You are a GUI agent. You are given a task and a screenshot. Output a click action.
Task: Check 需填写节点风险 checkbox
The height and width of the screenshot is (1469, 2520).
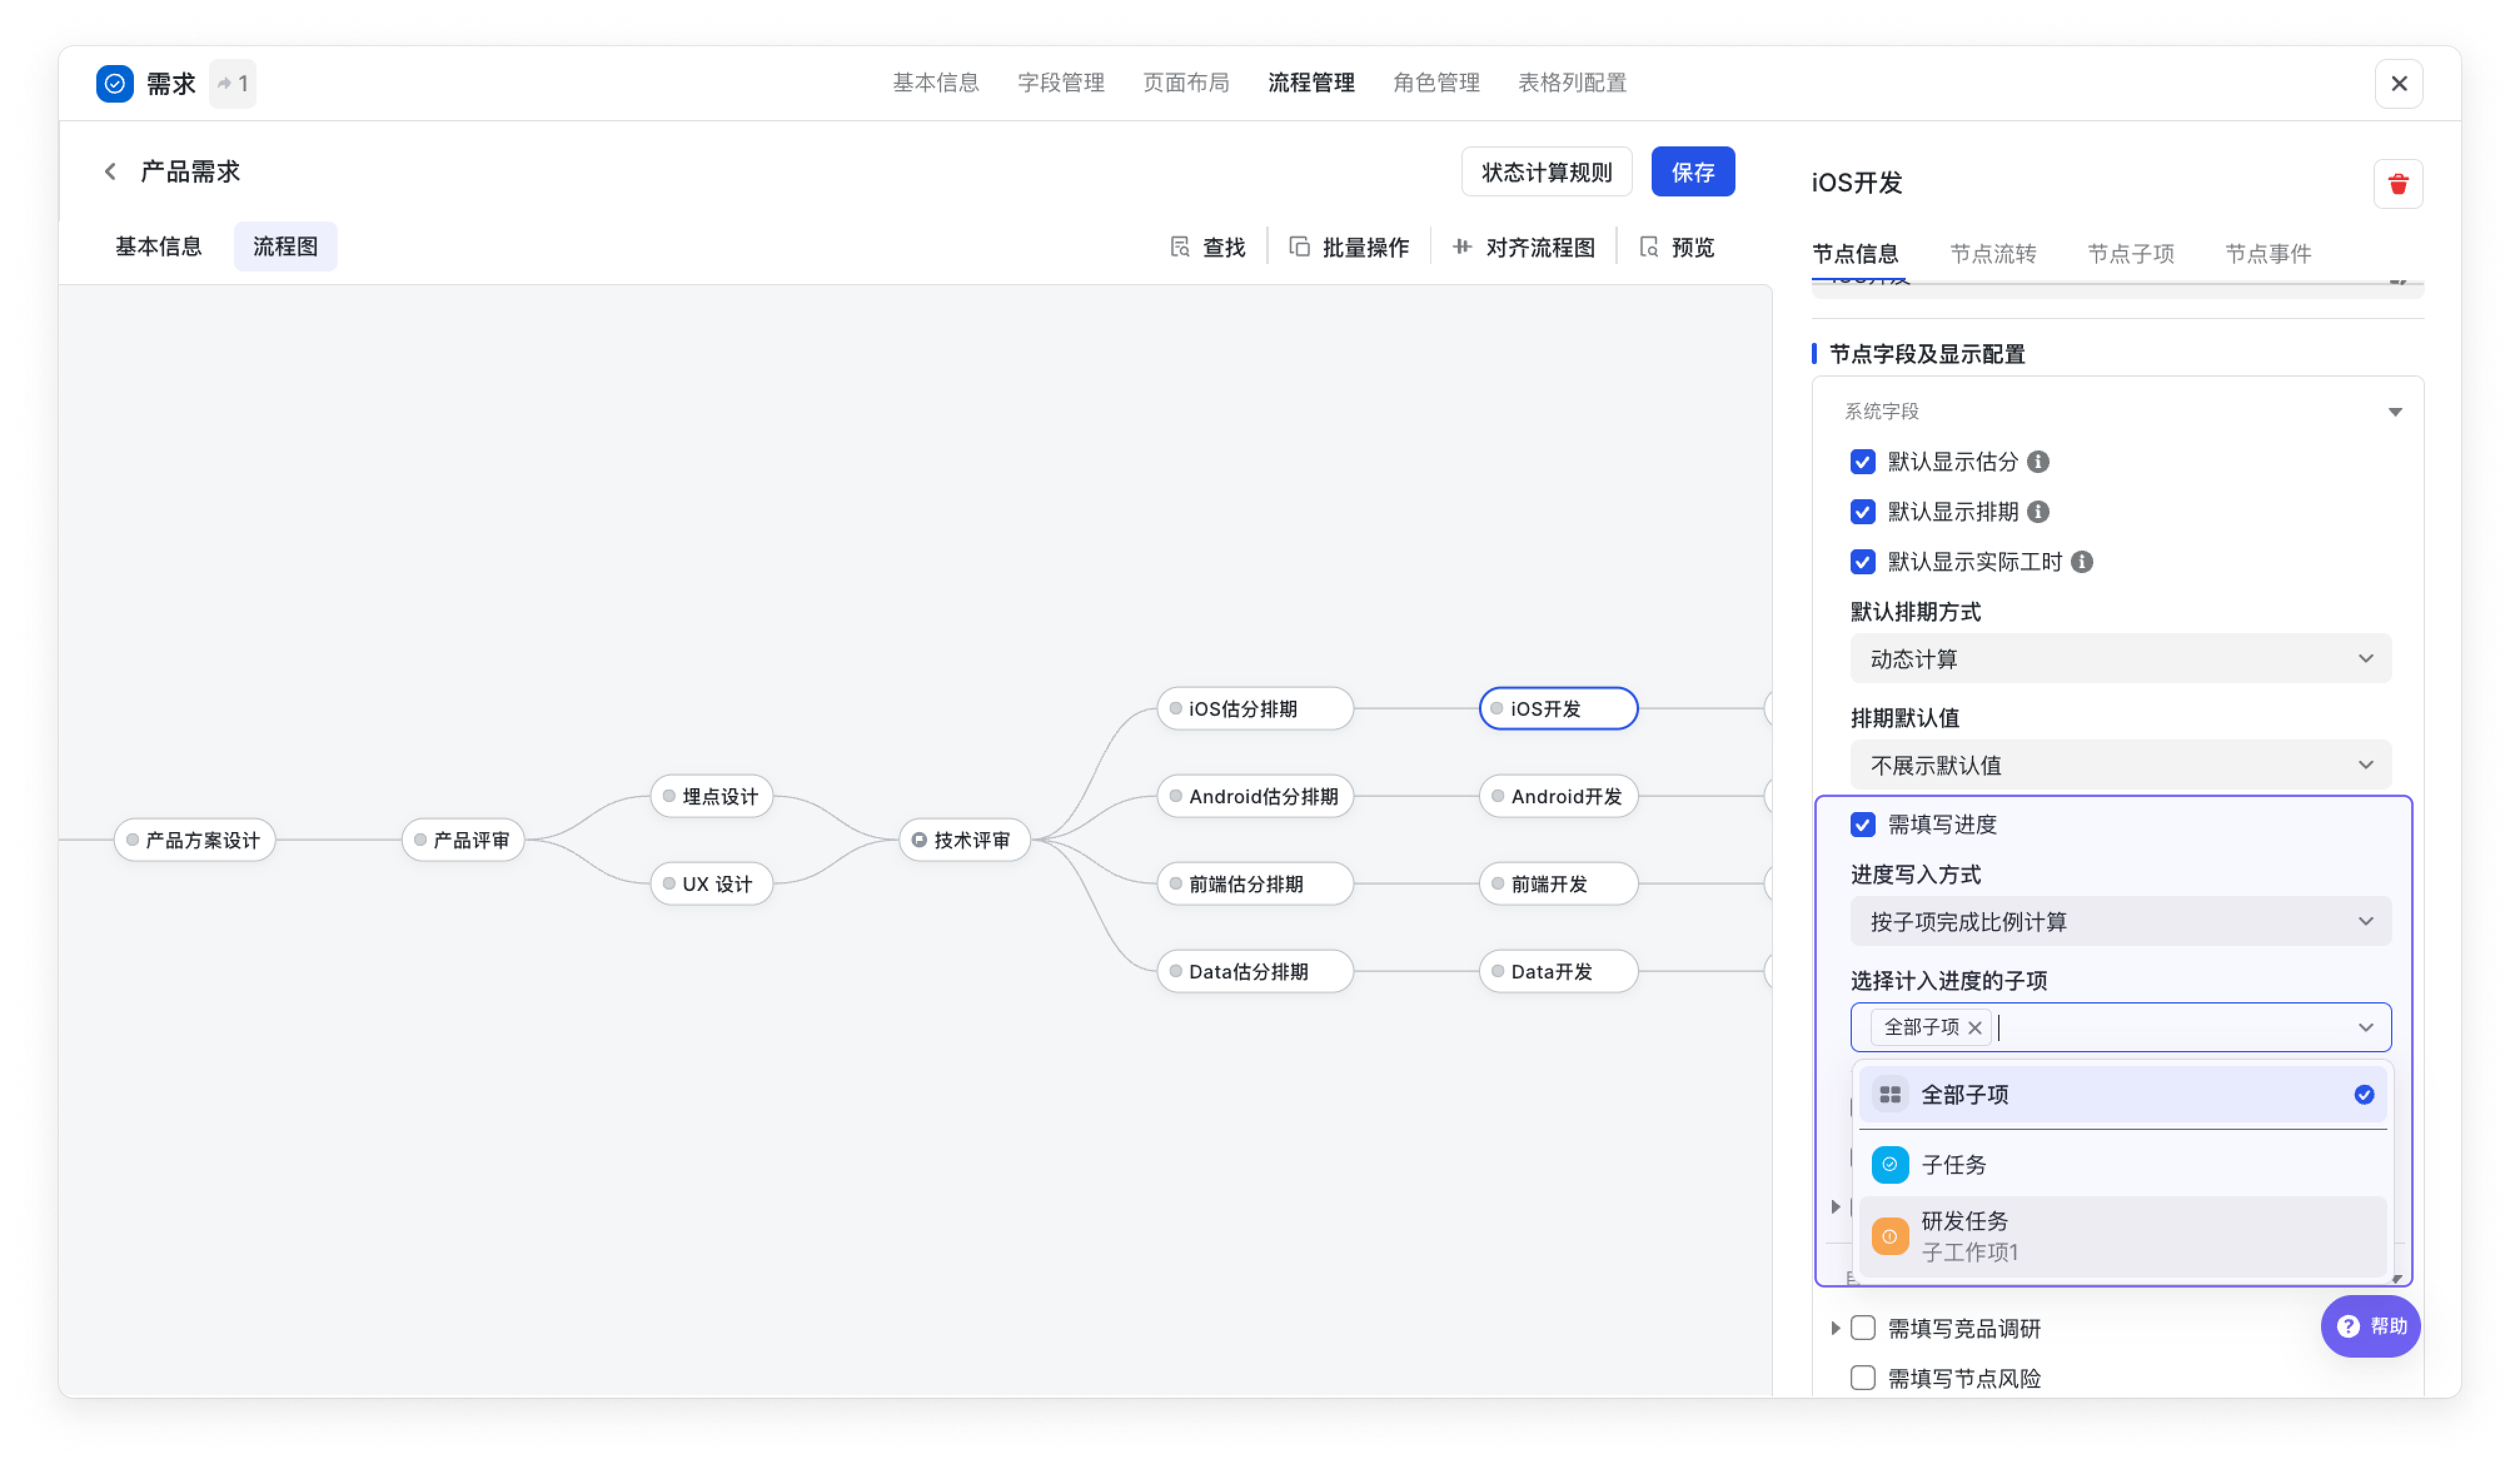[1862, 1378]
